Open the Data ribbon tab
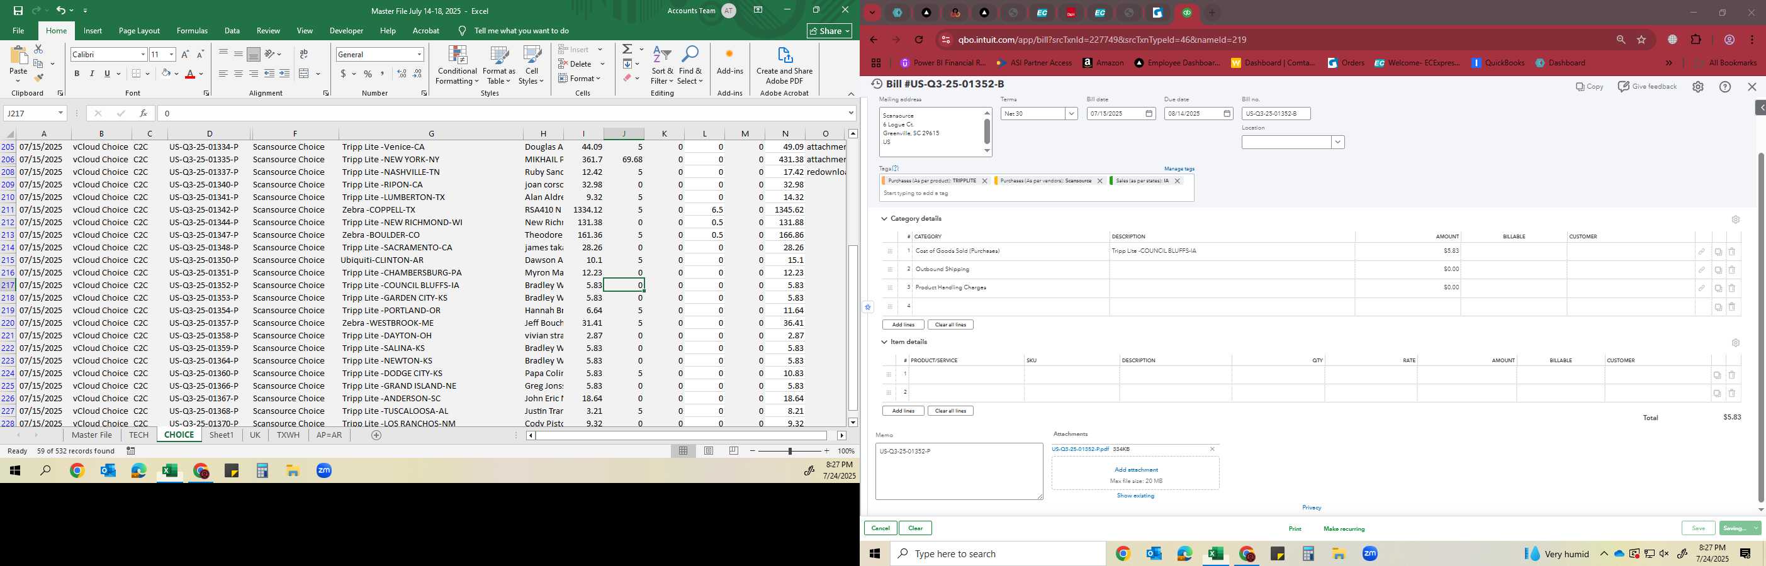Image resolution: width=1766 pixels, height=566 pixels. pyautogui.click(x=232, y=31)
